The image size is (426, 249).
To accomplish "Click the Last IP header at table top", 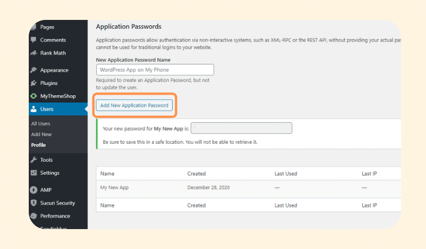I will pos(369,174).
